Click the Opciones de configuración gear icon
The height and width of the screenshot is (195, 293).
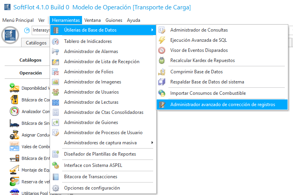tap(55, 188)
